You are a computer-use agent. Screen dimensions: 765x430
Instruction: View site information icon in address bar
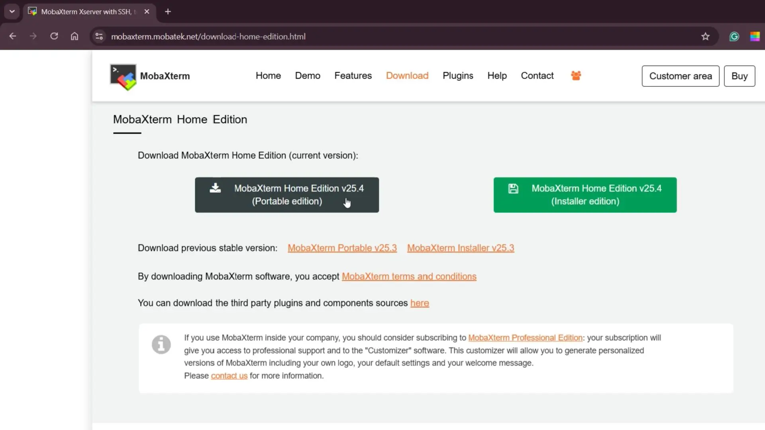pyautogui.click(x=99, y=37)
